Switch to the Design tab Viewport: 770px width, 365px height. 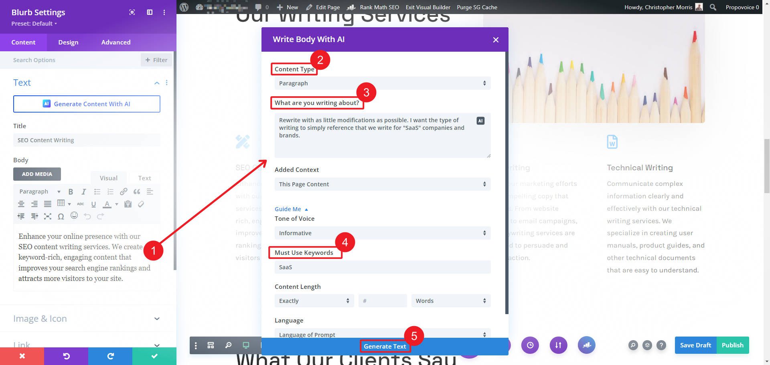(x=68, y=42)
